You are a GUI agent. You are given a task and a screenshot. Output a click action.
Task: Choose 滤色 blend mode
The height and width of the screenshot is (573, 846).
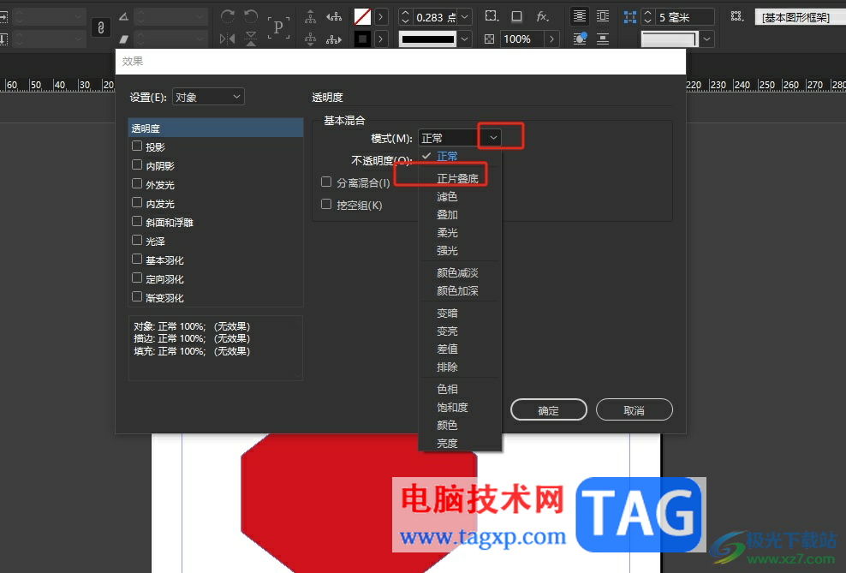click(x=447, y=197)
